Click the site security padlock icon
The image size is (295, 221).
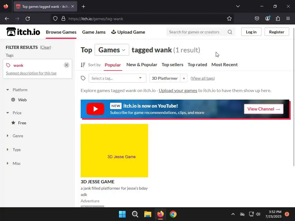(x=63, y=19)
